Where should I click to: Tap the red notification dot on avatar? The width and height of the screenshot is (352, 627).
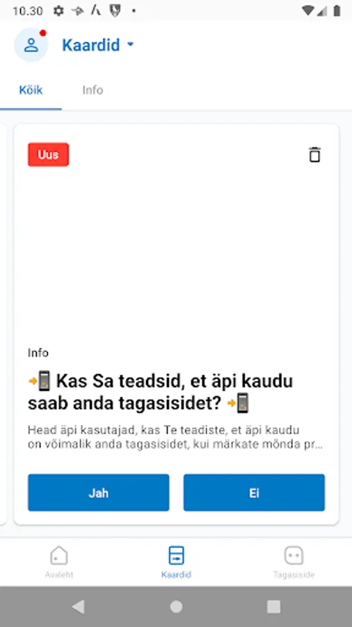(x=42, y=33)
